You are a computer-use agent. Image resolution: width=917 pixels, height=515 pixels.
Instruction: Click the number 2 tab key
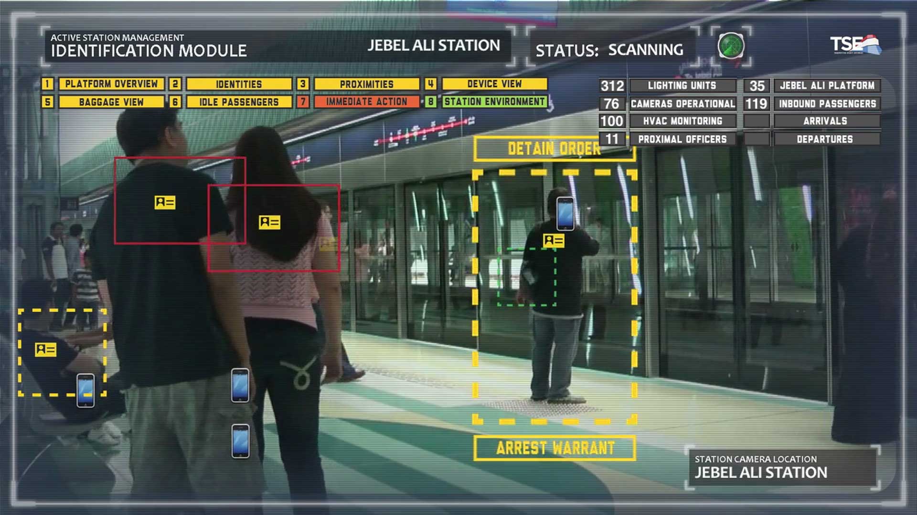tap(175, 84)
